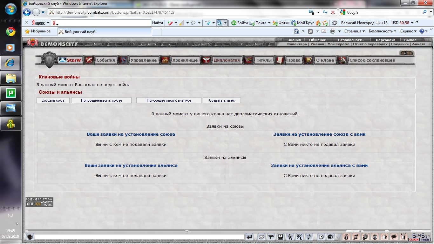Click the Присоединиться к альянсу button
This screenshot has height=244, width=434.
click(169, 100)
